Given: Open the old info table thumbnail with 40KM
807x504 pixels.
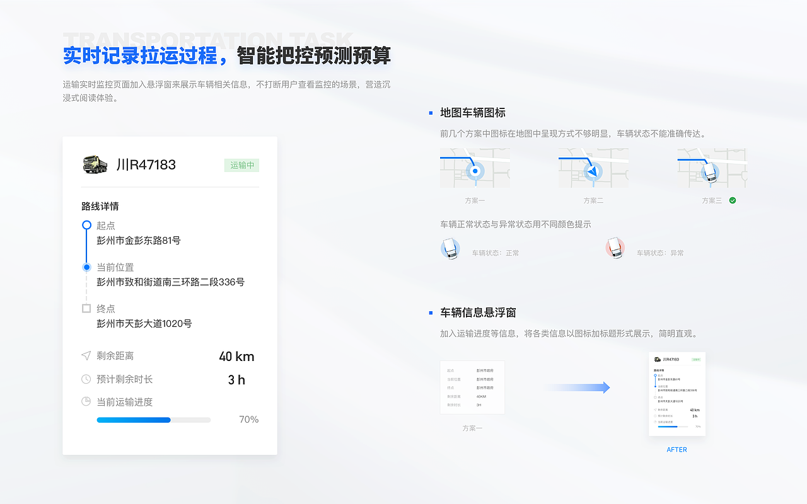Looking at the screenshot, I should tap(472, 387).
